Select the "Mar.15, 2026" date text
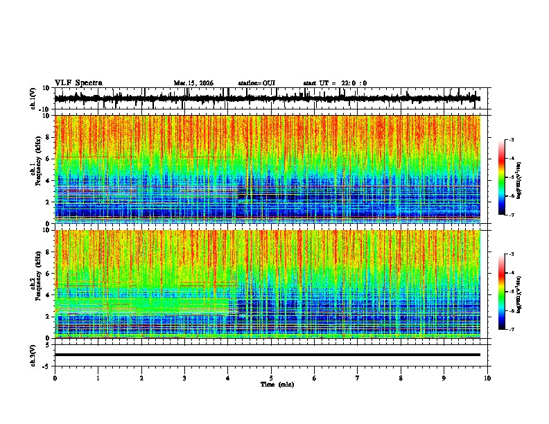 coord(193,83)
